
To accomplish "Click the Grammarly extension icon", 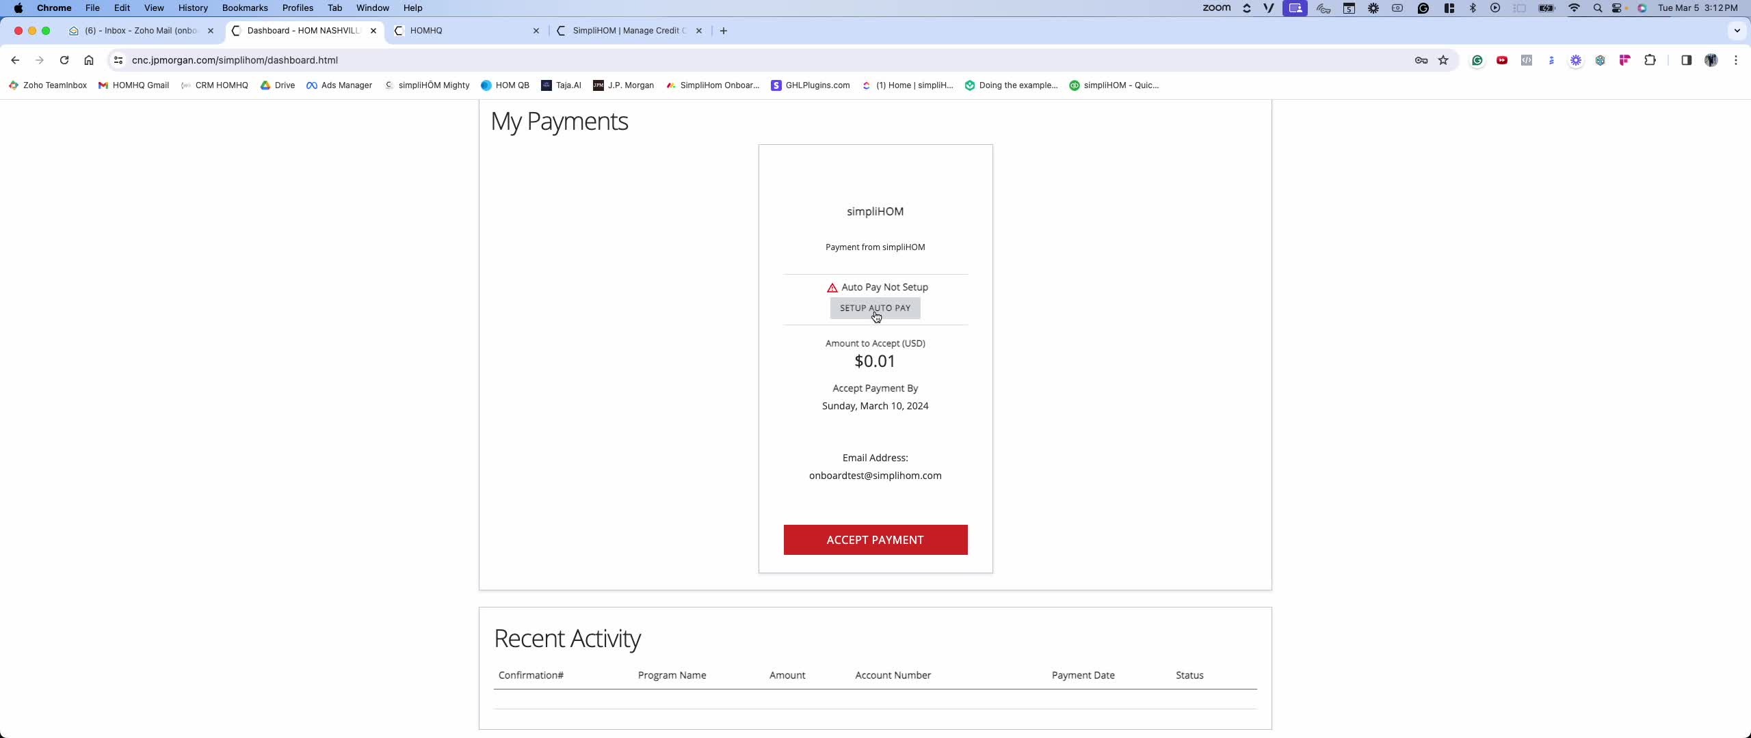I will [x=1477, y=60].
